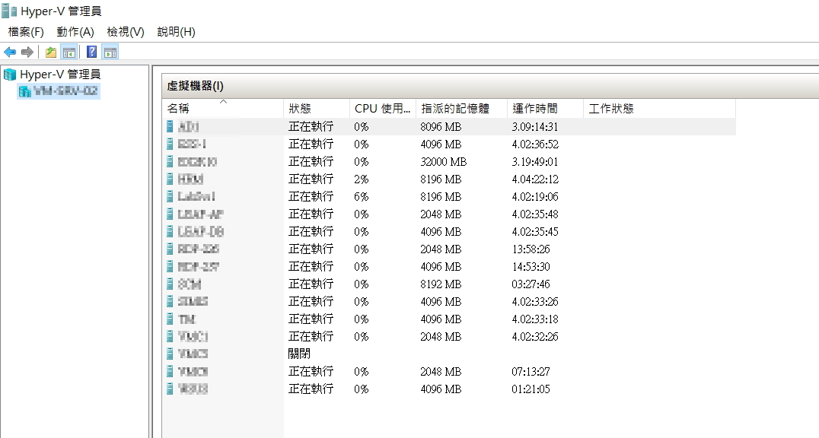
Task: Click the 虛擬機器(I) panel header
Action: 490,86
